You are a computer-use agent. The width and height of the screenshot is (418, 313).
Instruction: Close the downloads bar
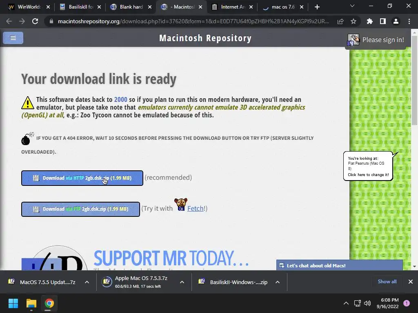[411, 282]
